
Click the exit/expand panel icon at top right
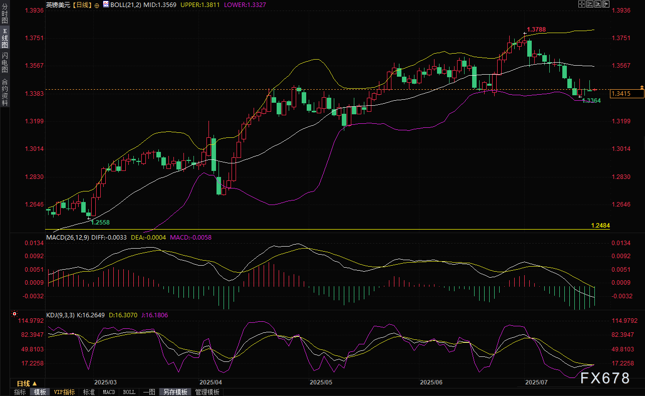605,4
